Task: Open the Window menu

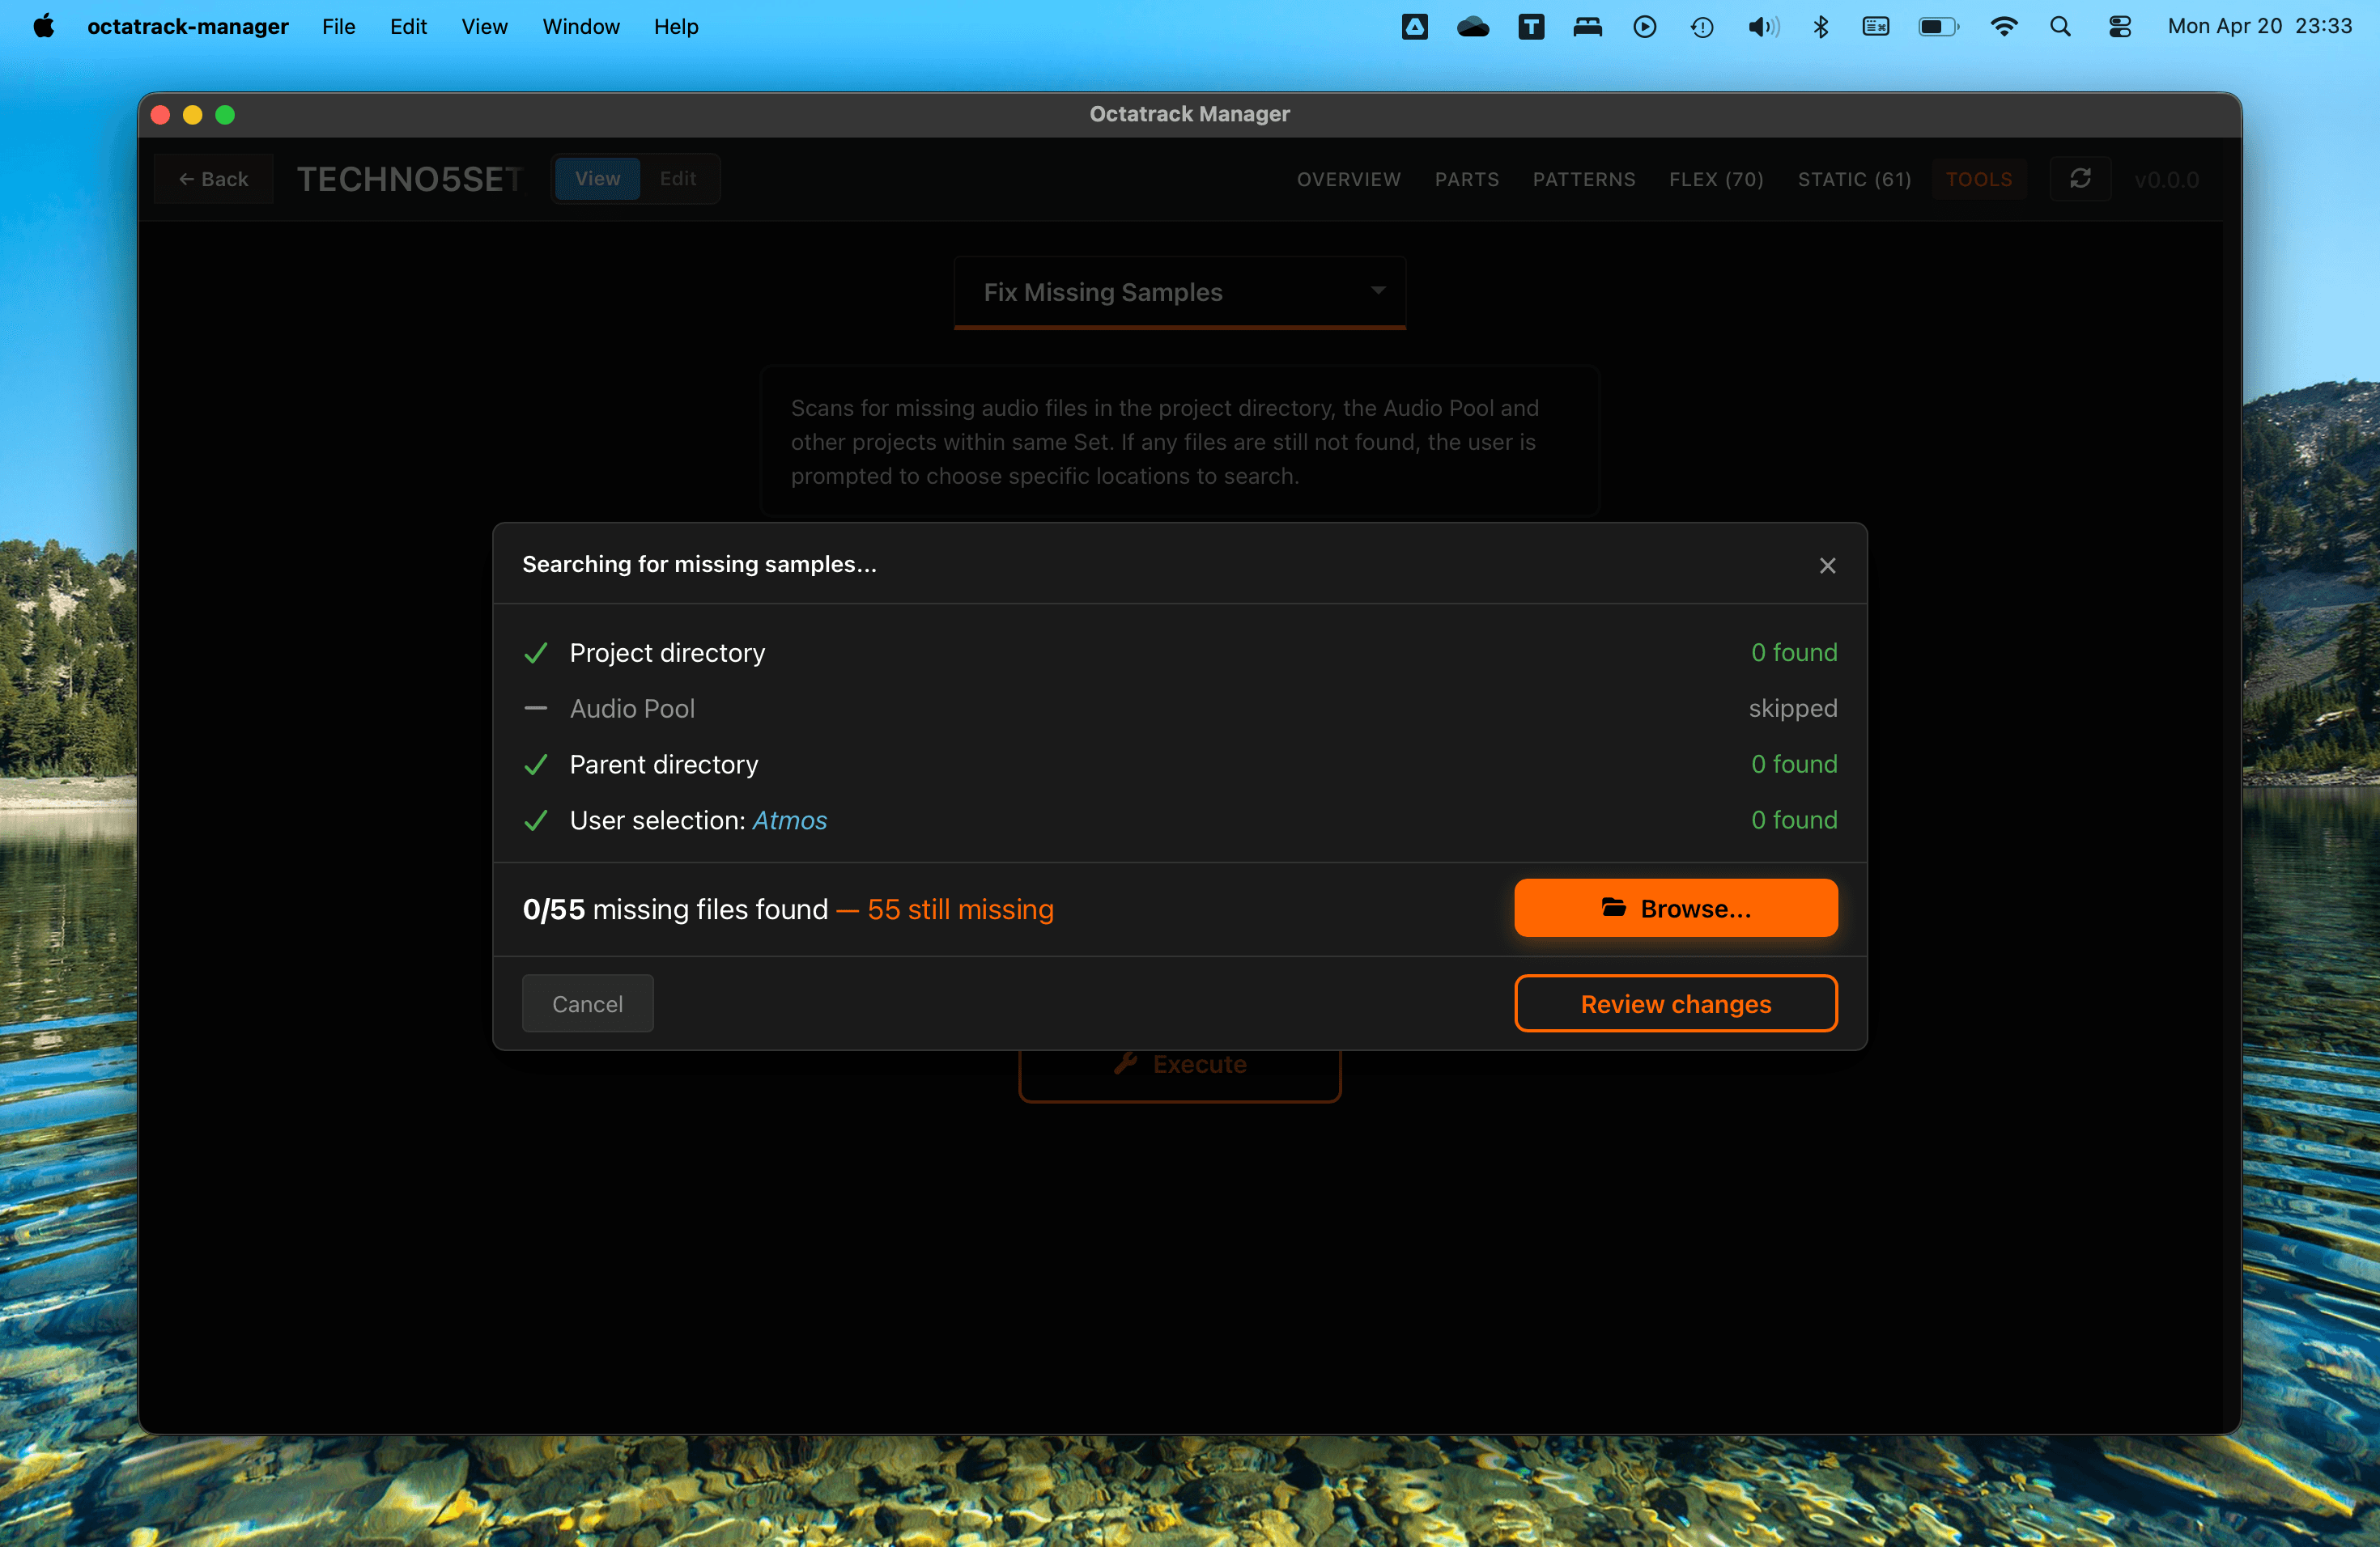Action: [x=581, y=26]
